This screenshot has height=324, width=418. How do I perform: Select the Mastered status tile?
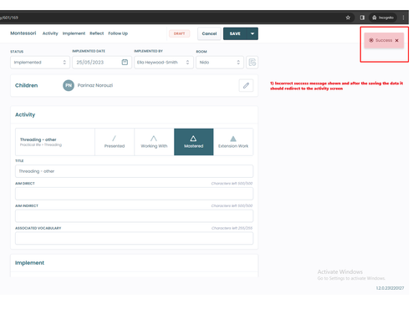click(194, 142)
